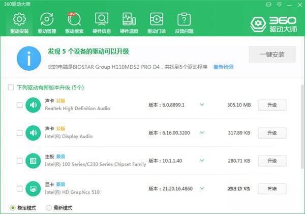Click the 重新检测 re-detect link

click(223, 67)
